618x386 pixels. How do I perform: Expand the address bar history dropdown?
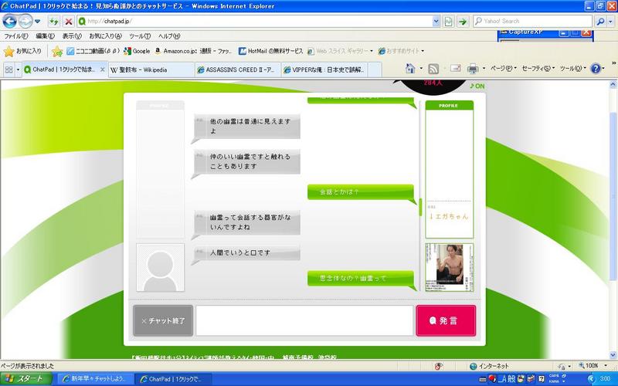tap(436, 22)
